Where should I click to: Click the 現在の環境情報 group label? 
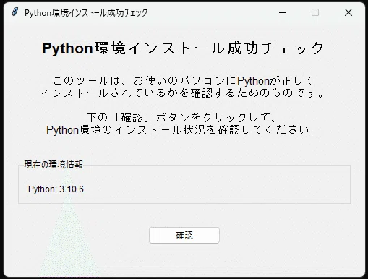(54, 165)
